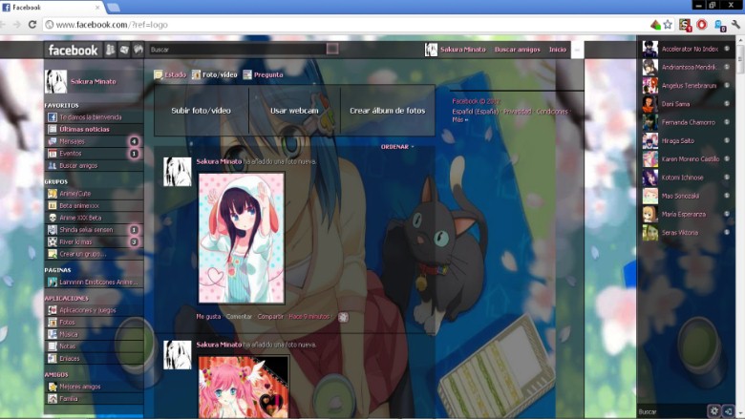
Task: Click the red Opera-style extension icon
Action: (x=701, y=24)
